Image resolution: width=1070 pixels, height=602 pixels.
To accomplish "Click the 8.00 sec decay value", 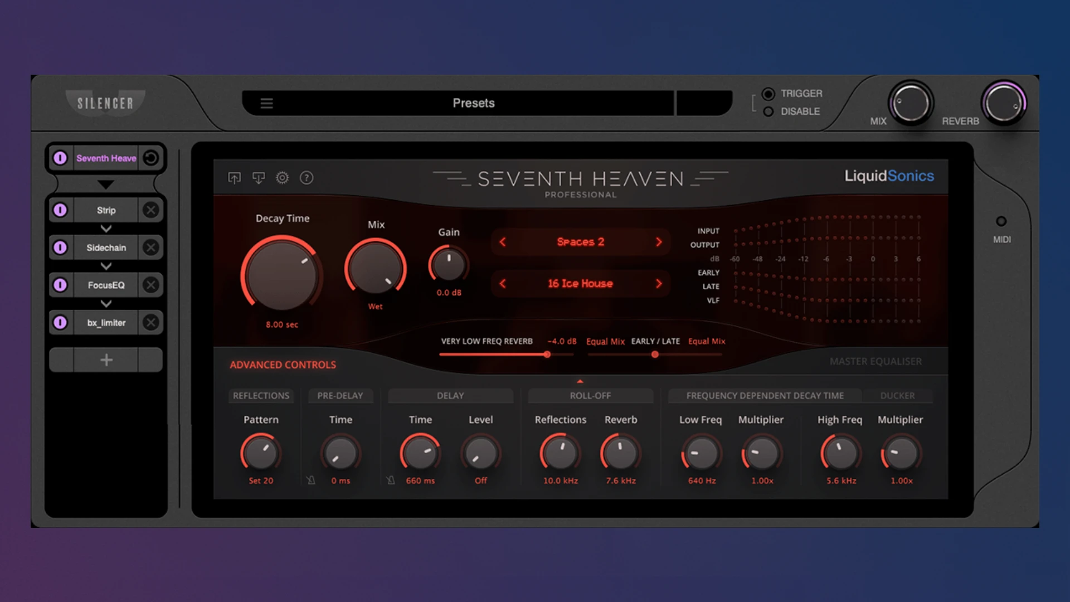I will [282, 324].
